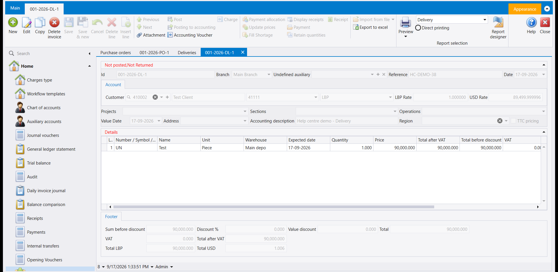Open the Main ribbon tab
This screenshot has height=272, width=558.
tap(15, 8)
